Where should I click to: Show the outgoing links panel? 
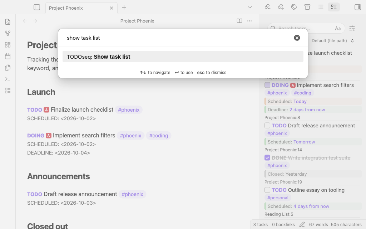pyautogui.click(x=281, y=7)
